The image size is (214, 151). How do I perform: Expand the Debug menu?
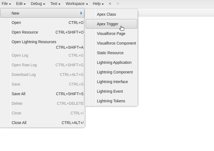pyautogui.click(x=38, y=4)
